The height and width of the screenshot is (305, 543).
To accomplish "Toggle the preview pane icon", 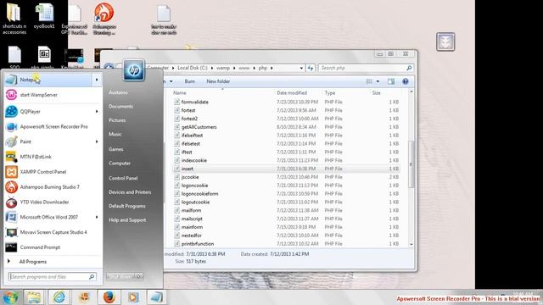I will point(391,81).
